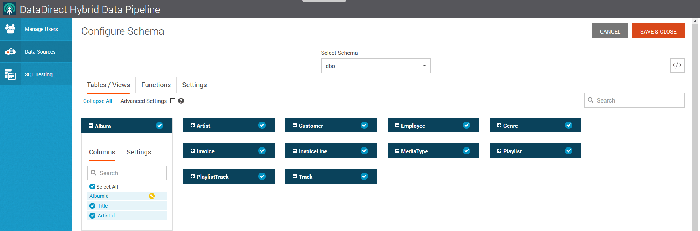Toggle Select All columns checkmark
The height and width of the screenshot is (231, 700).
92,186
